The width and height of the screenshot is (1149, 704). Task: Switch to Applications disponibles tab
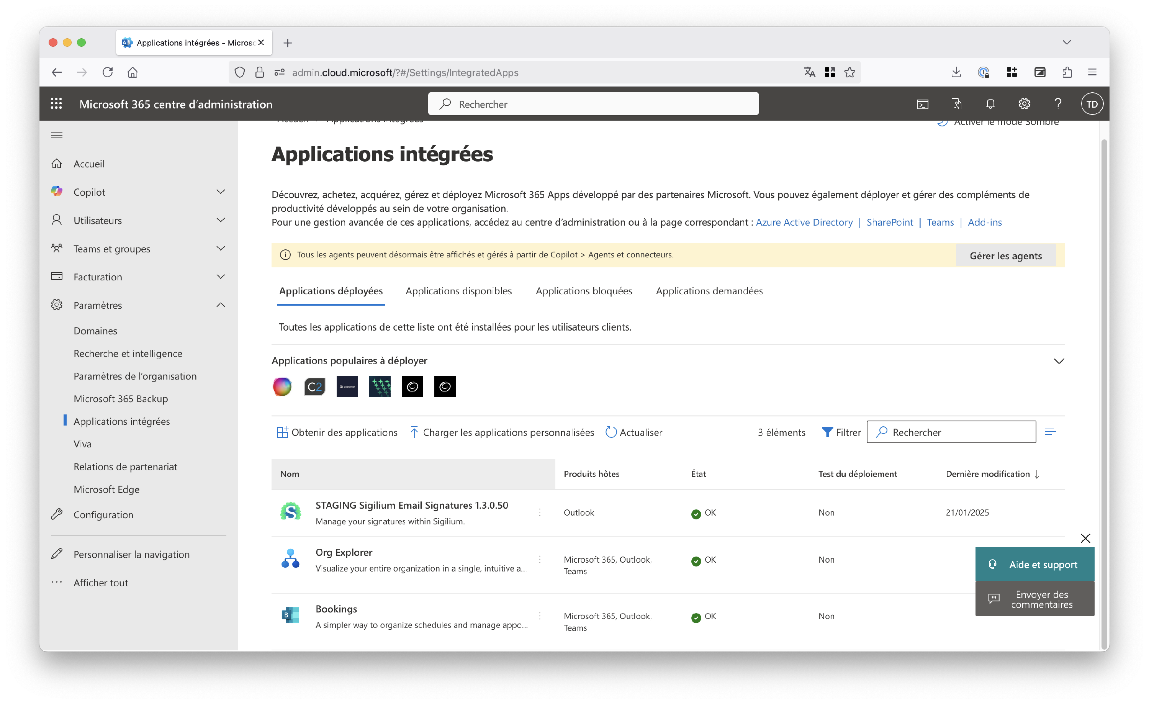coord(458,291)
